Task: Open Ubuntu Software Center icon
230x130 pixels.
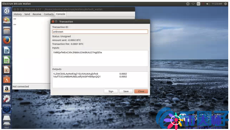Action: tap(7, 79)
